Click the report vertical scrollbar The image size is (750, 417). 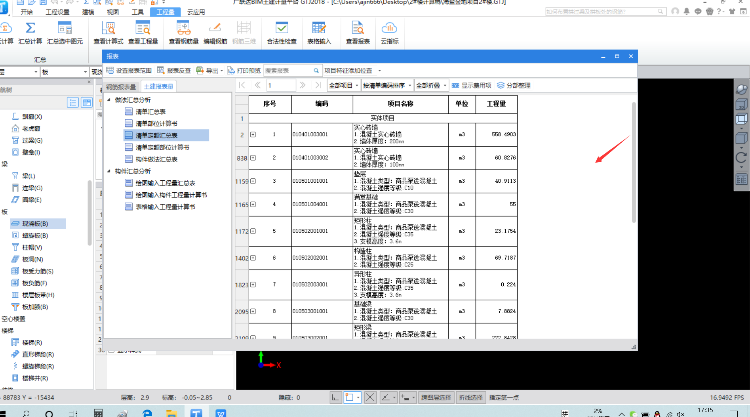[x=634, y=163]
